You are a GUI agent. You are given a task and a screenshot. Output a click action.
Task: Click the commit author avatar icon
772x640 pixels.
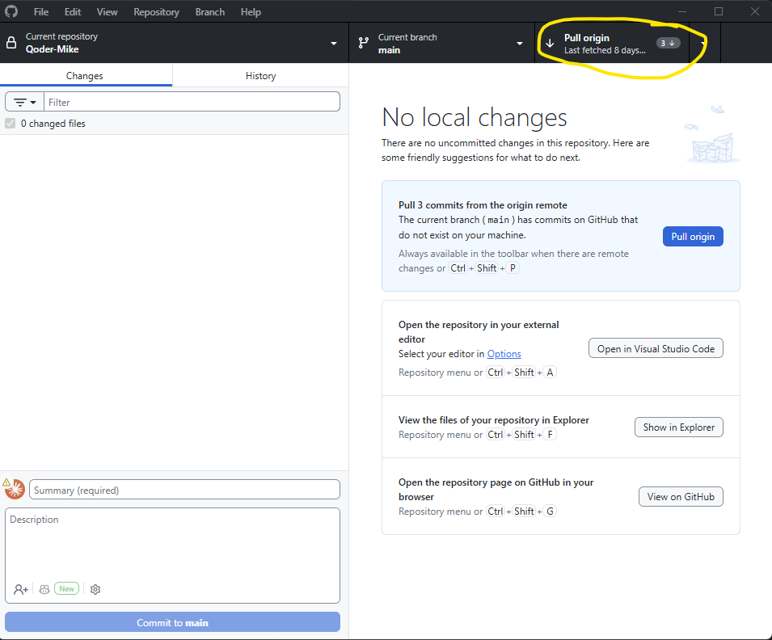pos(15,489)
